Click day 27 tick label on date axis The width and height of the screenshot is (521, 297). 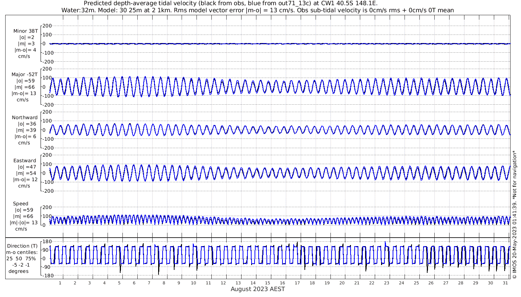pyautogui.click(x=446, y=283)
